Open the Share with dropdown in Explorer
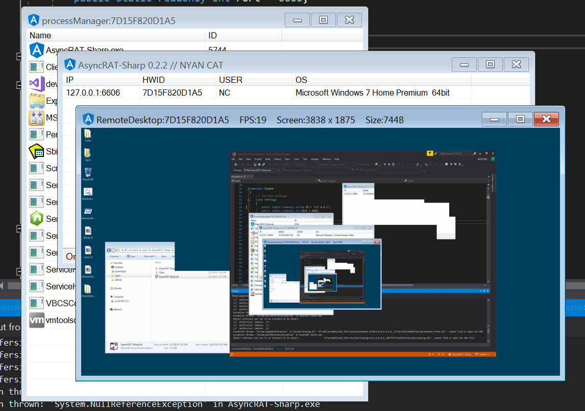This screenshot has width=585, height=411. (150, 256)
